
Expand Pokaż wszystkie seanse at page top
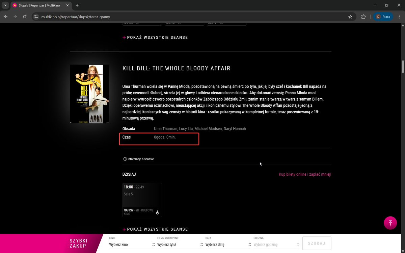click(x=155, y=37)
